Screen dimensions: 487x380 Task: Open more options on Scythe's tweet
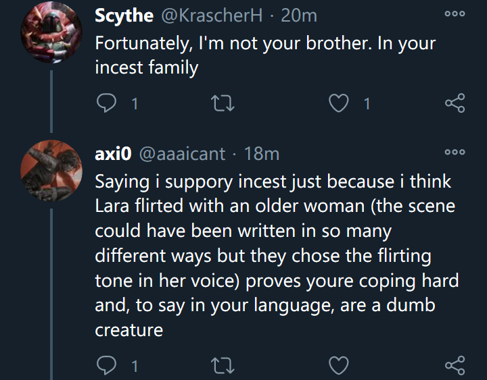455,13
